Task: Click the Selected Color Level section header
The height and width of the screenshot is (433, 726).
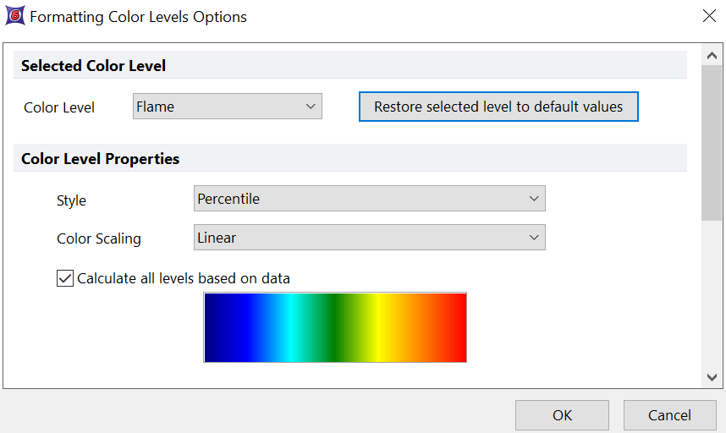Action: (93, 66)
